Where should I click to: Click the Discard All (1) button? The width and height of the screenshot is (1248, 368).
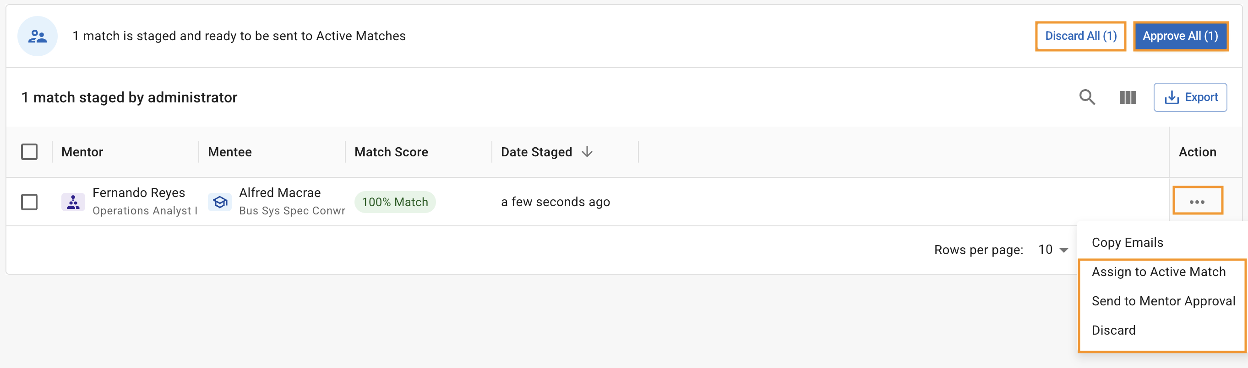[x=1080, y=36]
